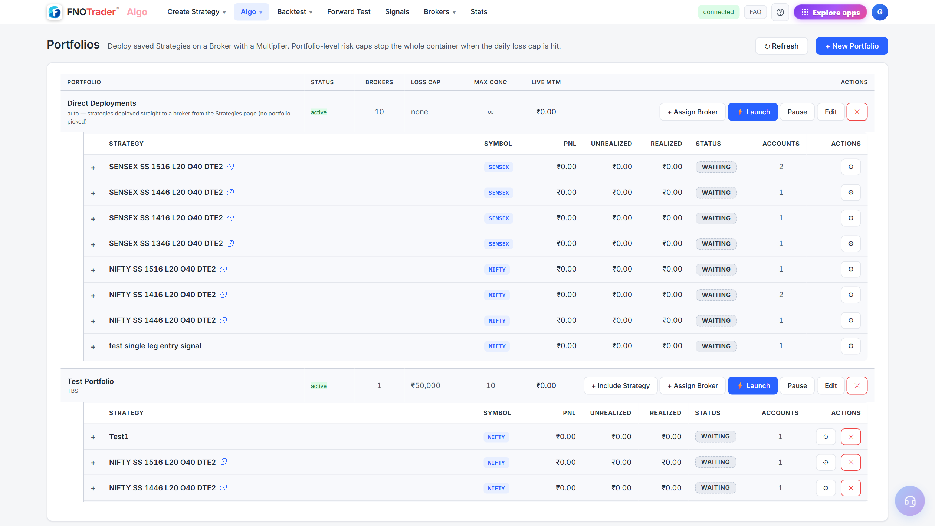Select Direct Deployments portfolio title
The height and width of the screenshot is (526, 935).
click(x=102, y=103)
